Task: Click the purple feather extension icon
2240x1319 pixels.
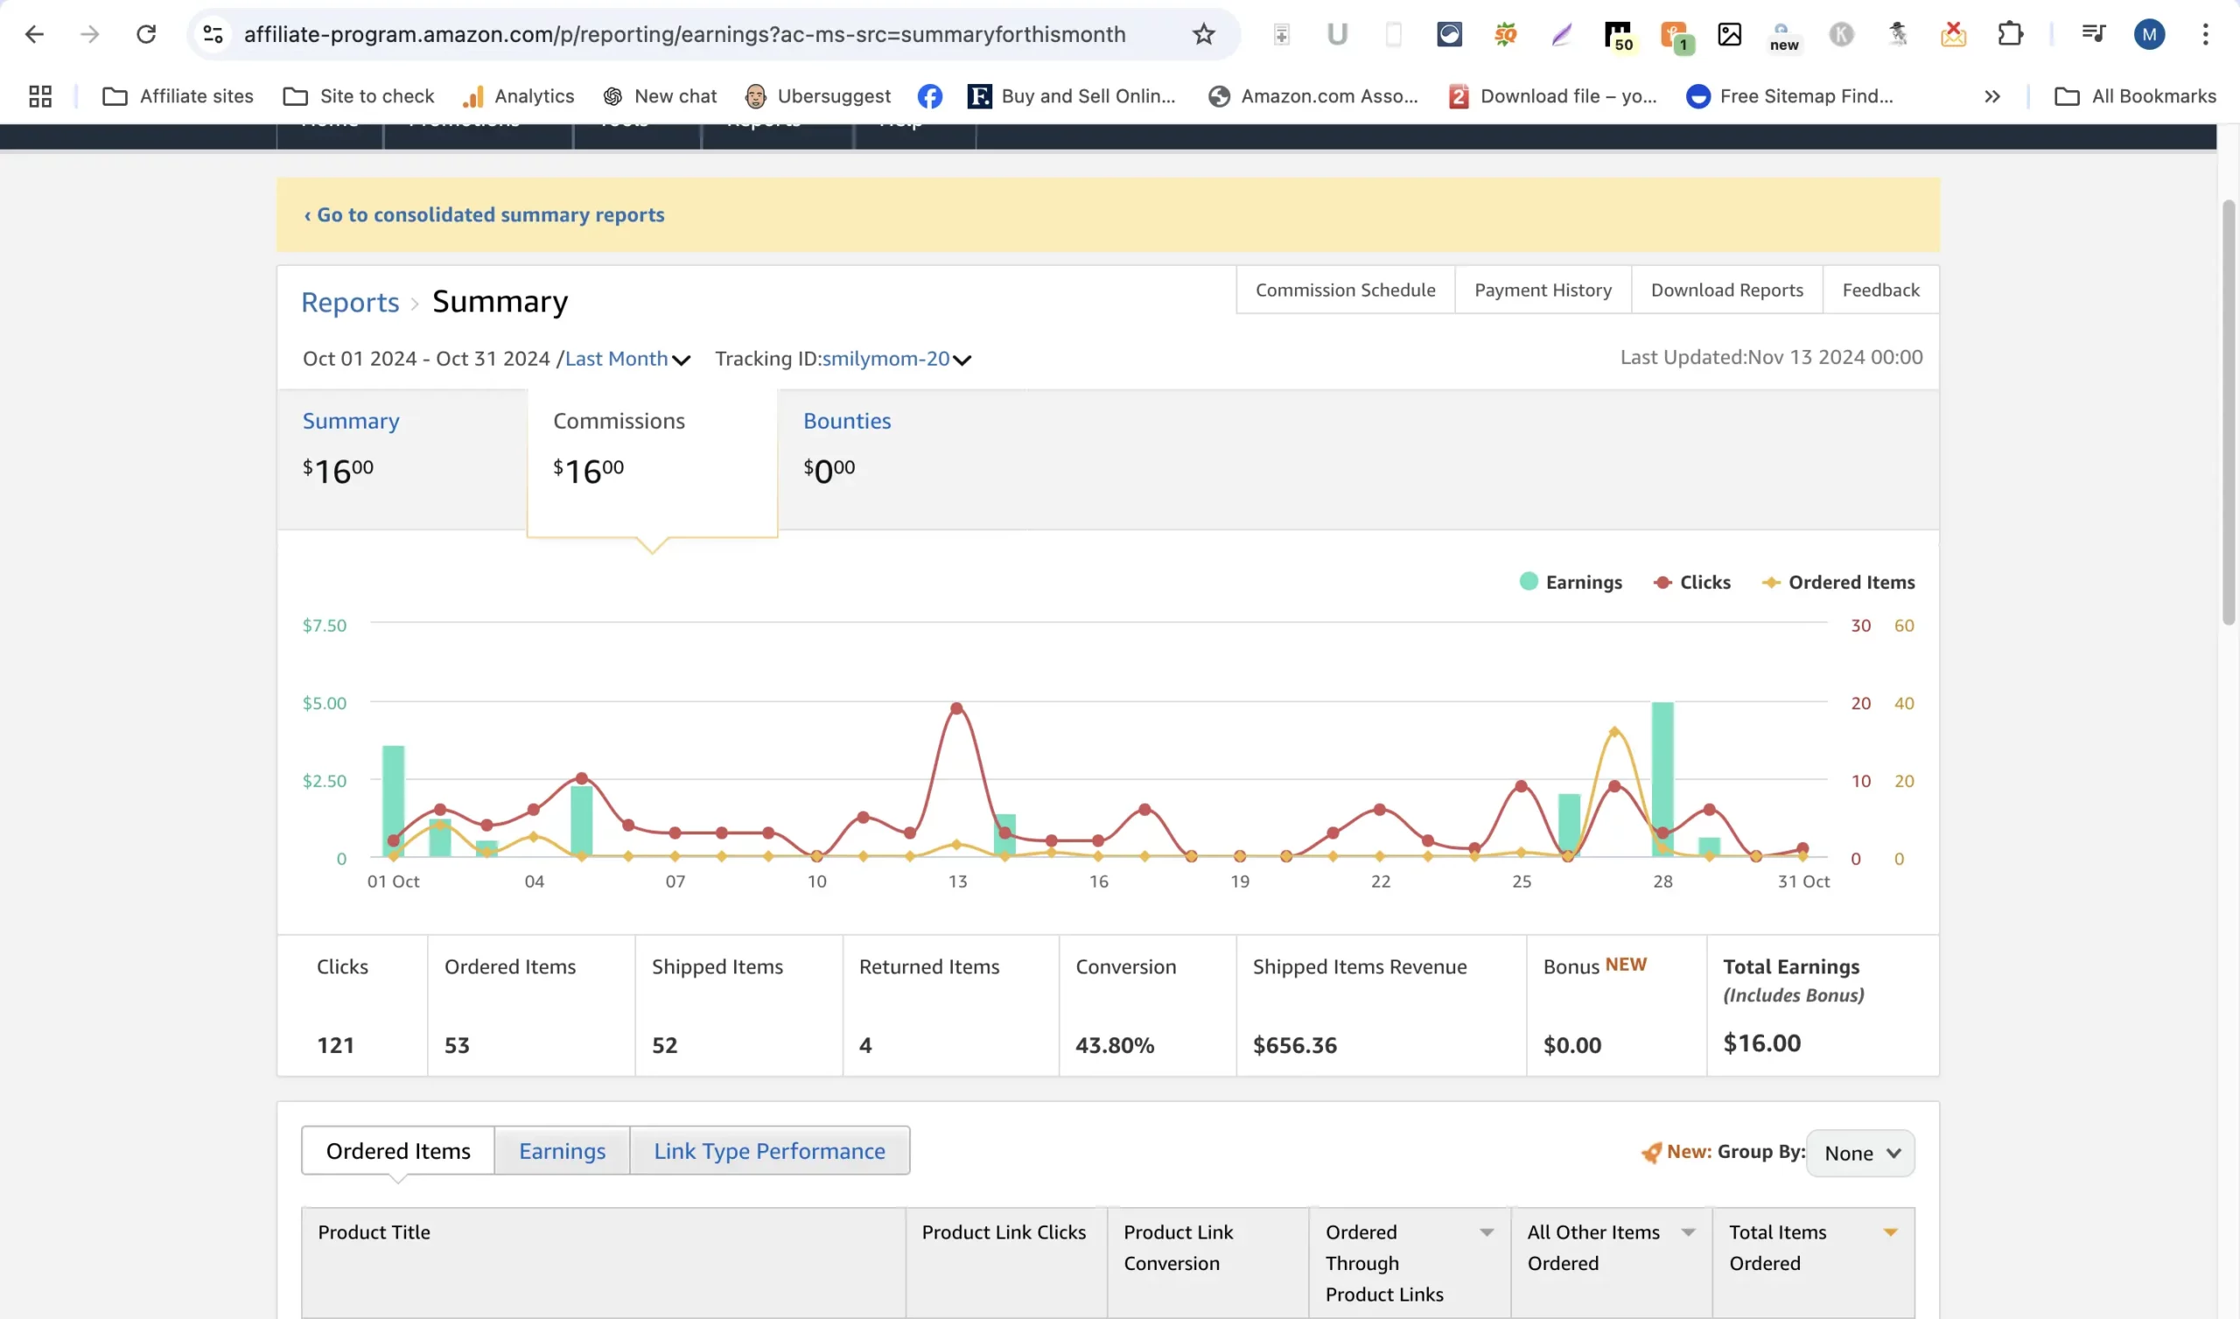Action: pyautogui.click(x=1562, y=34)
